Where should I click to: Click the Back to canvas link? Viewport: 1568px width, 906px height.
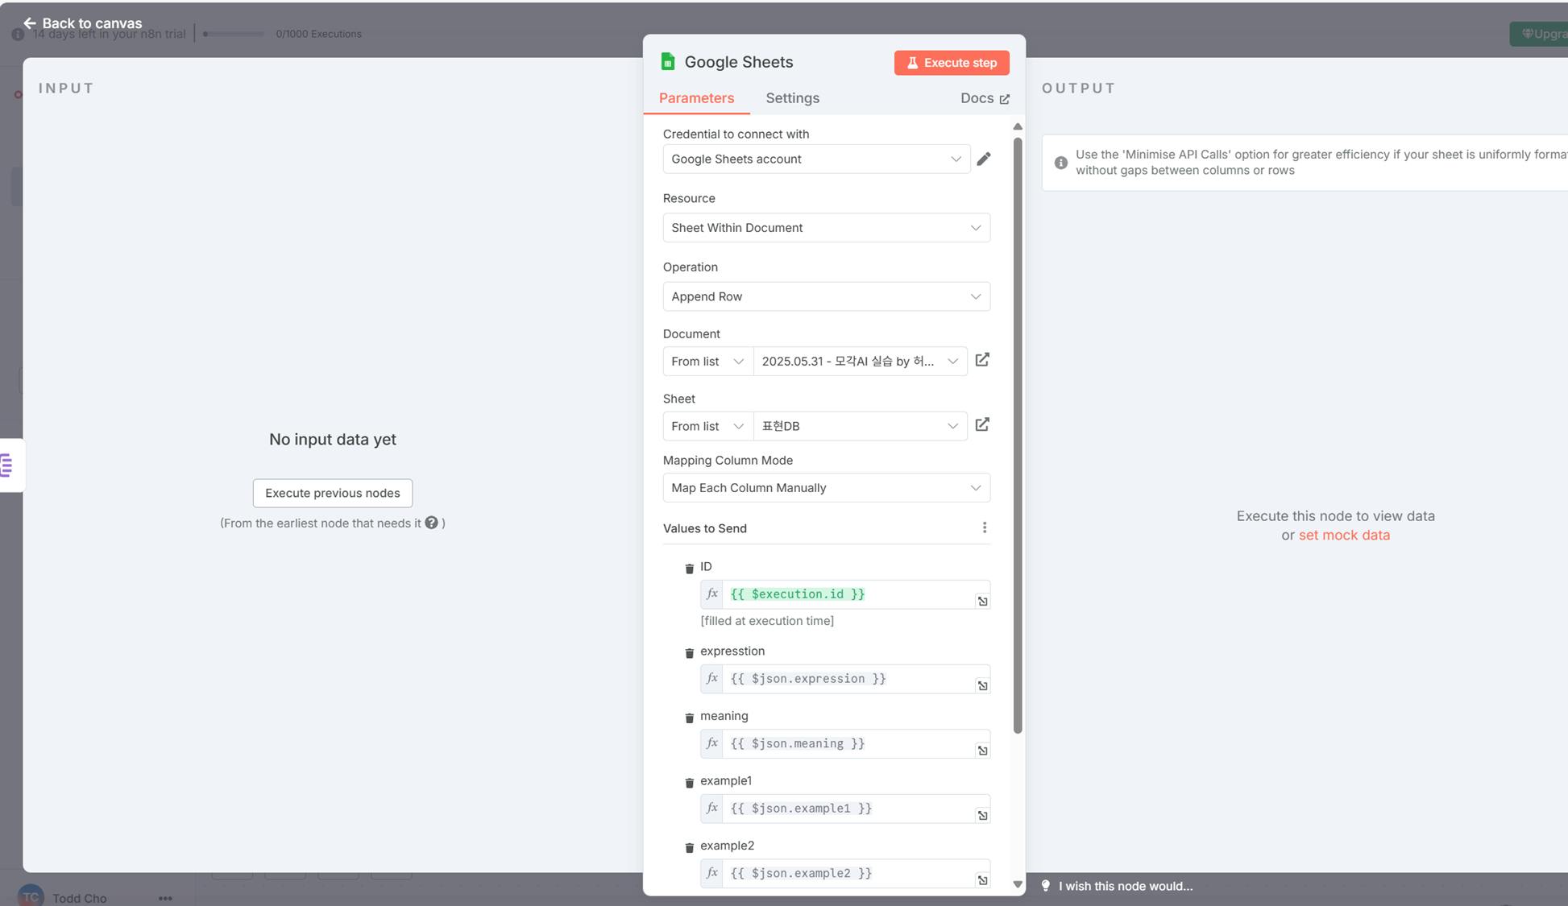click(83, 23)
